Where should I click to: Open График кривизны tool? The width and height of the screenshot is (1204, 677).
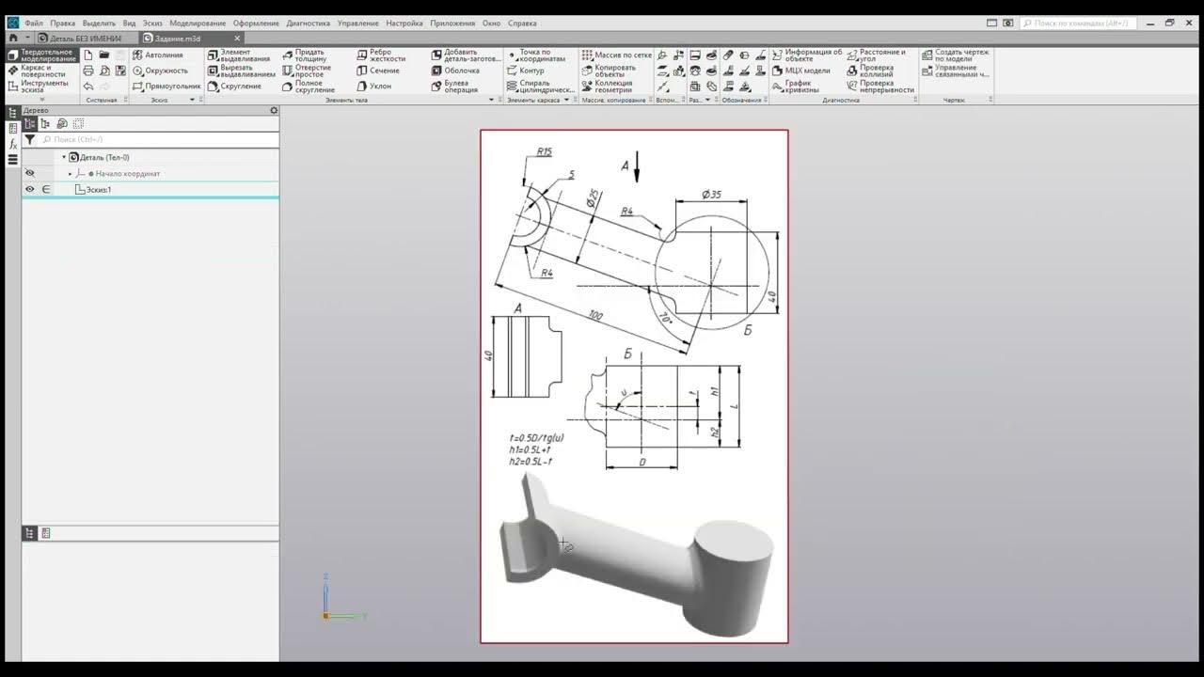[x=795, y=86]
